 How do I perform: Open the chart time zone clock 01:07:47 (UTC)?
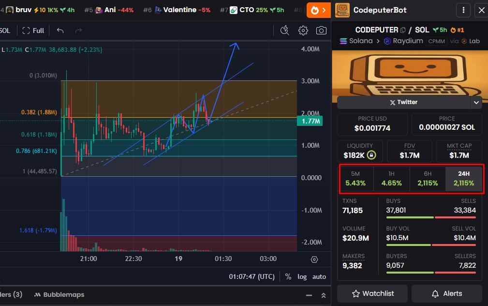click(x=252, y=277)
